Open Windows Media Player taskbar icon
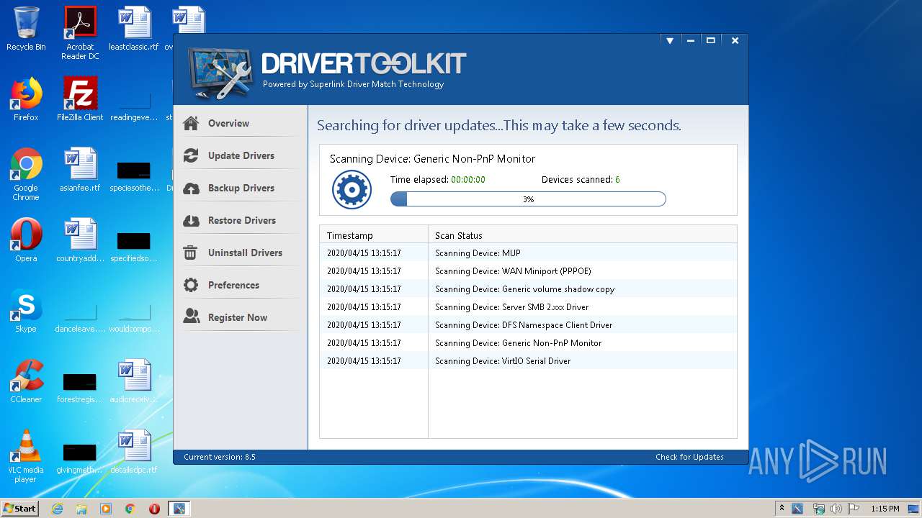Image resolution: width=922 pixels, height=518 pixels. click(x=106, y=509)
